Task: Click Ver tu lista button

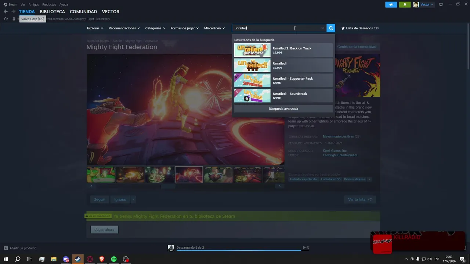Action: point(360,199)
